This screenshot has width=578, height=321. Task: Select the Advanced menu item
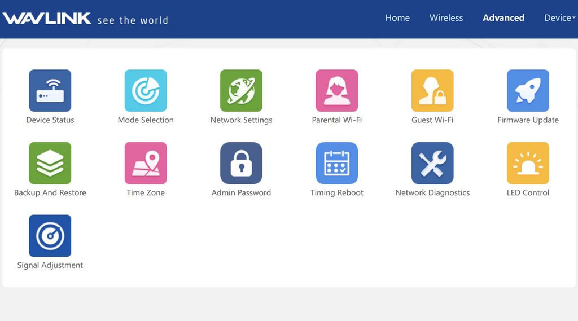(503, 18)
